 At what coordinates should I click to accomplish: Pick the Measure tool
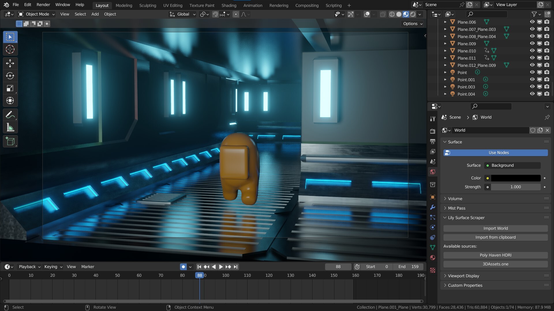coord(10,128)
